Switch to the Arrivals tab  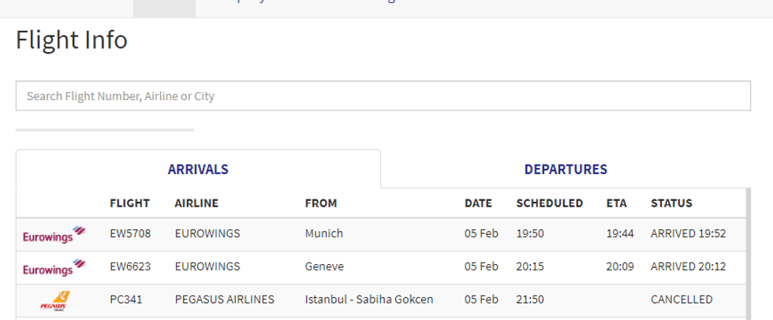point(198,169)
